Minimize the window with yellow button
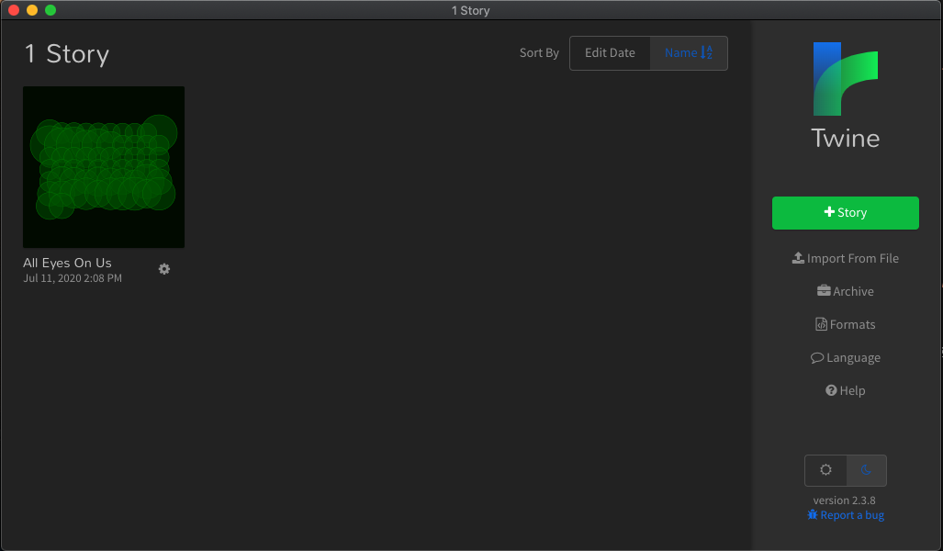 (x=32, y=10)
